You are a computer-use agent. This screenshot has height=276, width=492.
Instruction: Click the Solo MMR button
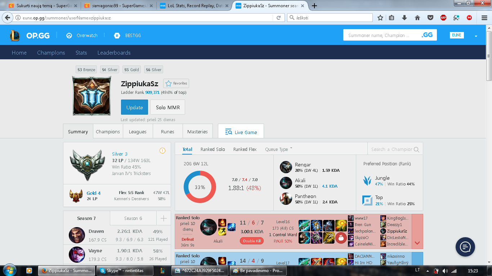point(167,107)
